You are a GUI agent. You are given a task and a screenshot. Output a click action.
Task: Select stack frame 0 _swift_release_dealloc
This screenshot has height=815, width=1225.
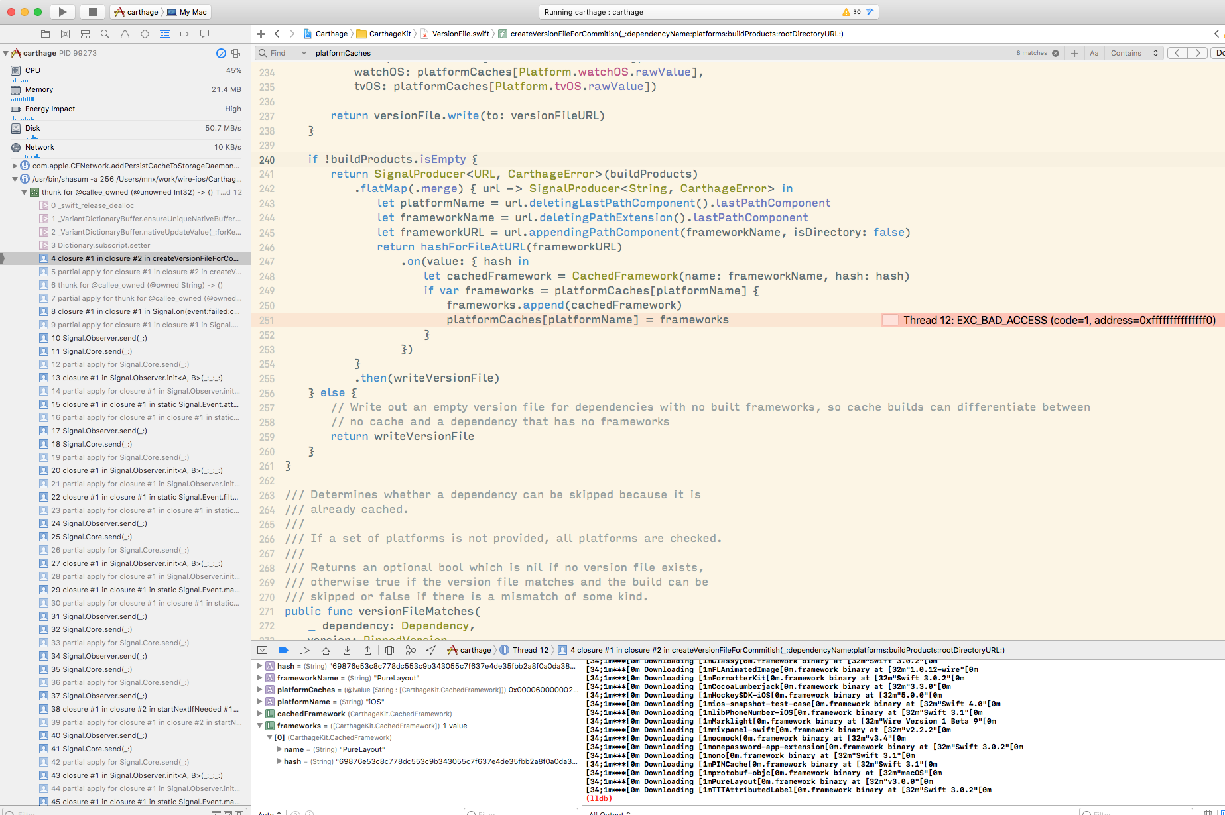pyautogui.click(x=125, y=205)
